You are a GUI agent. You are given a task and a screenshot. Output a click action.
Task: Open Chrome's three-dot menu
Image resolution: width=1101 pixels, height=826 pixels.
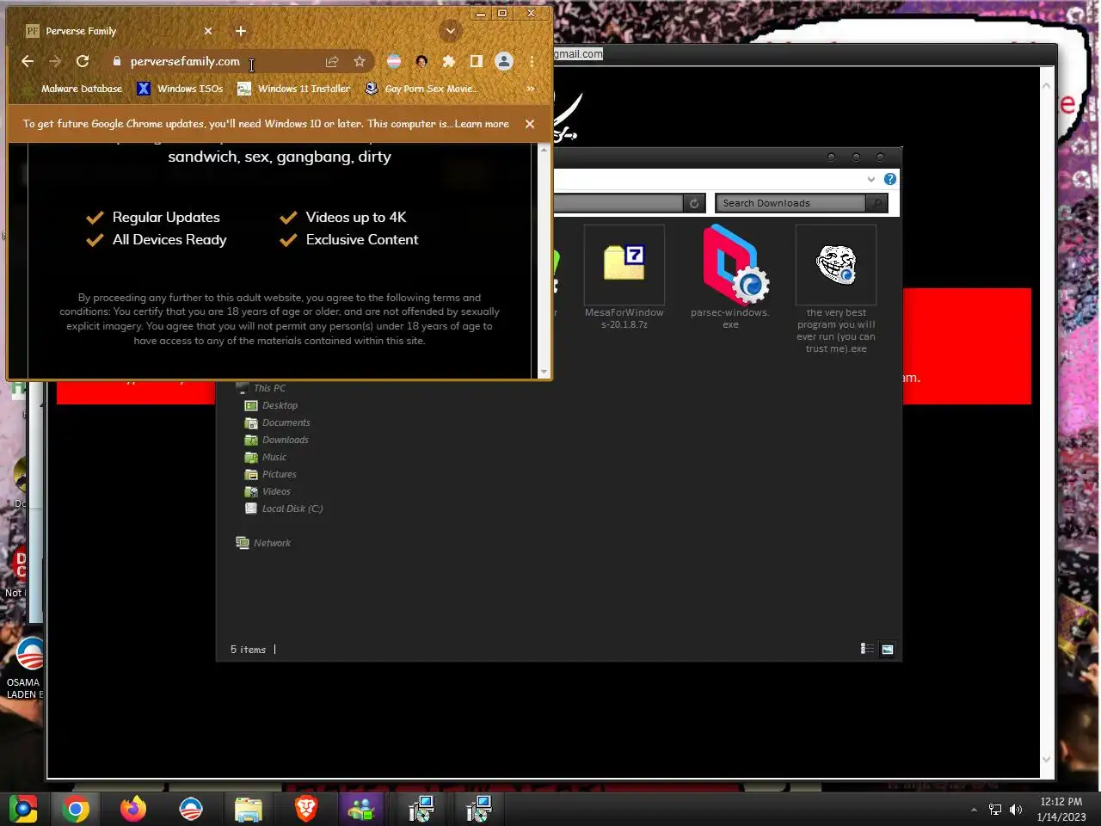click(532, 61)
